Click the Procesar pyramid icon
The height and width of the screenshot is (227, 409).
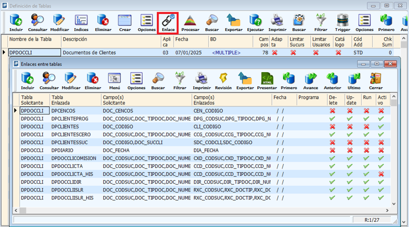tap(190, 22)
